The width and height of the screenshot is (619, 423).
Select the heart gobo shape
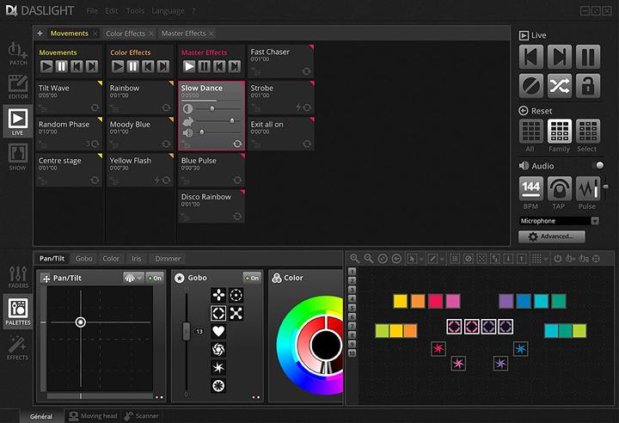pyautogui.click(x=218, y=331)
